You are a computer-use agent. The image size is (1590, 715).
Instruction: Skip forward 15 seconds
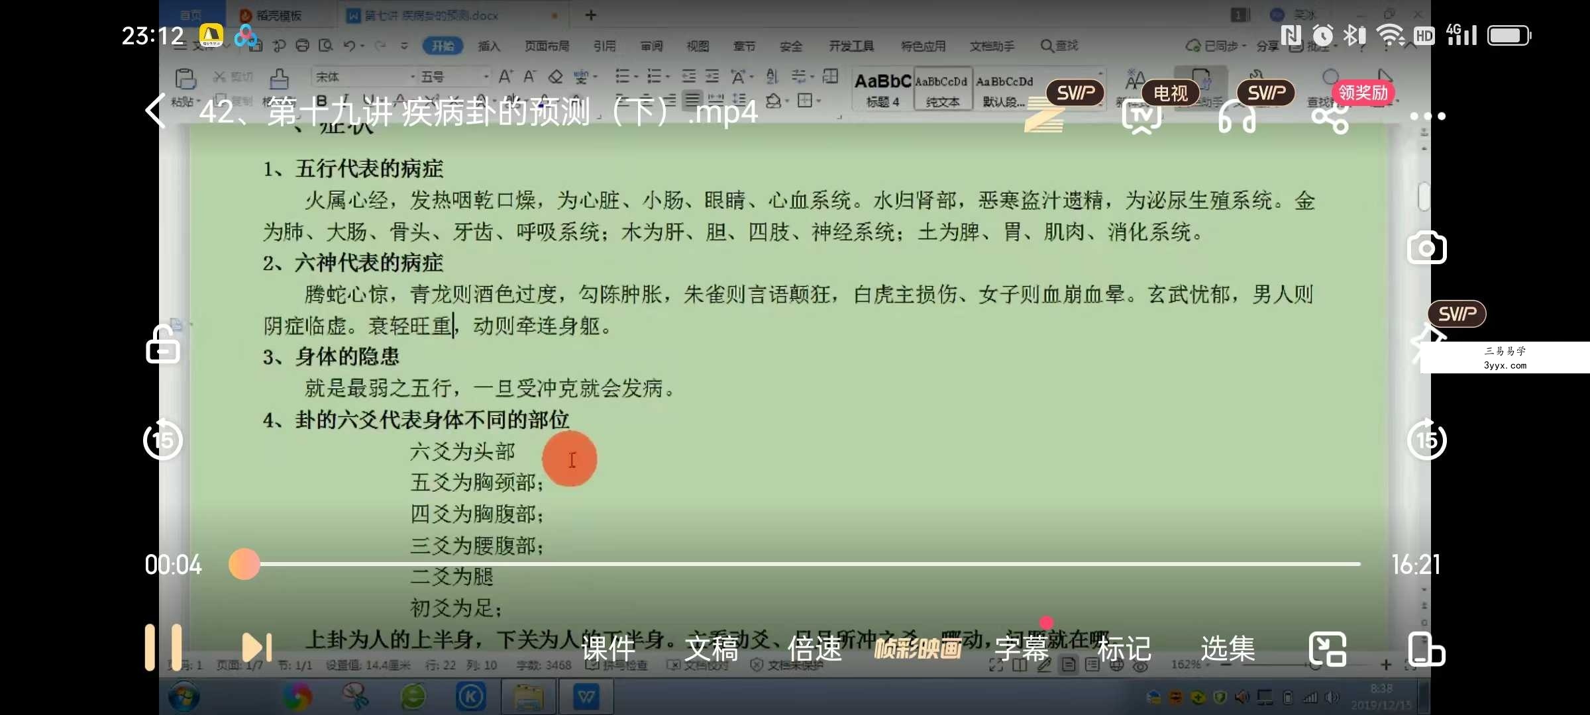click(x=1426, y=440)
